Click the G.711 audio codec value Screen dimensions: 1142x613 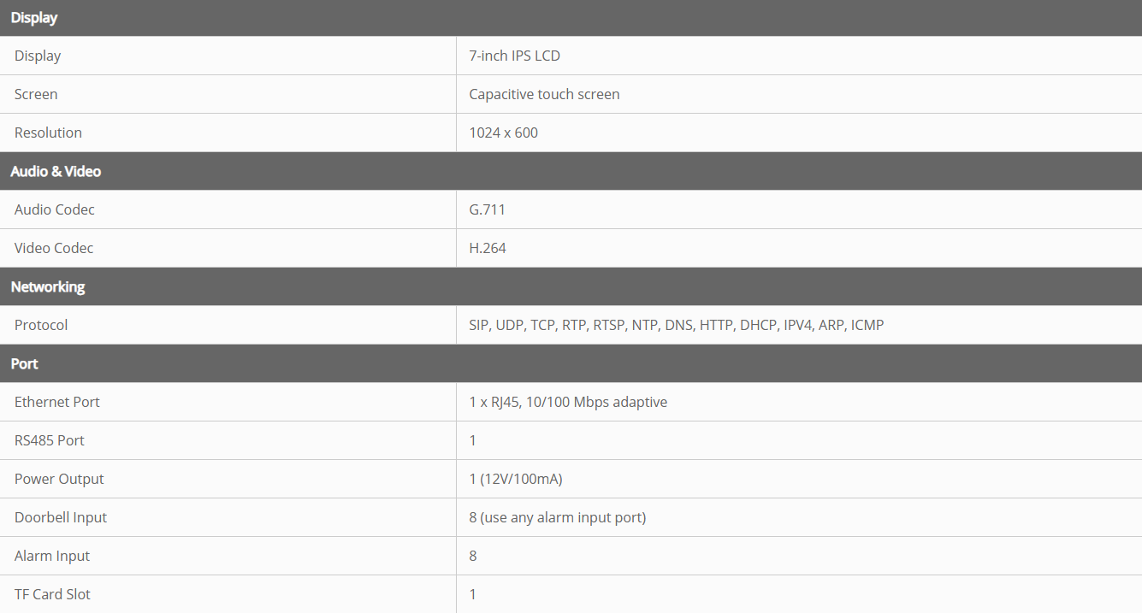(487, 209)
